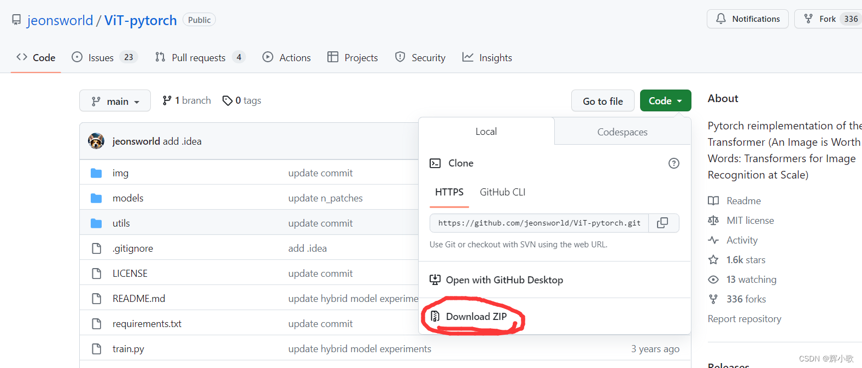862x368 pixels.
Task: Open the Security tab
Action: point(420,57)
